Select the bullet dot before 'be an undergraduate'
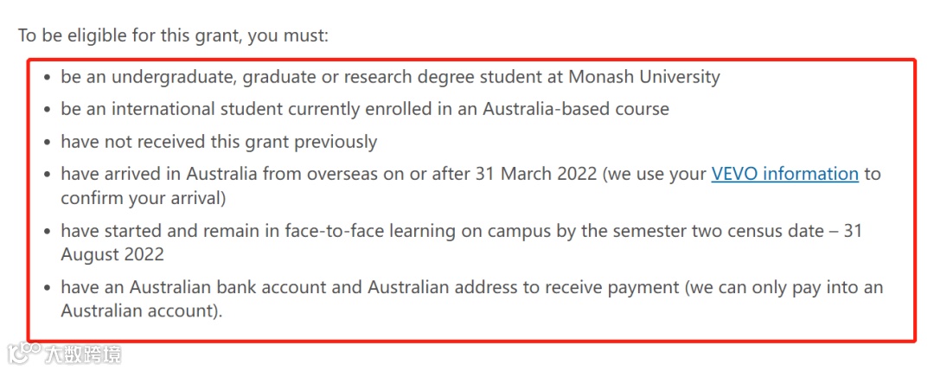This screenshot has height=371, width=934. [x=48, y=78]
